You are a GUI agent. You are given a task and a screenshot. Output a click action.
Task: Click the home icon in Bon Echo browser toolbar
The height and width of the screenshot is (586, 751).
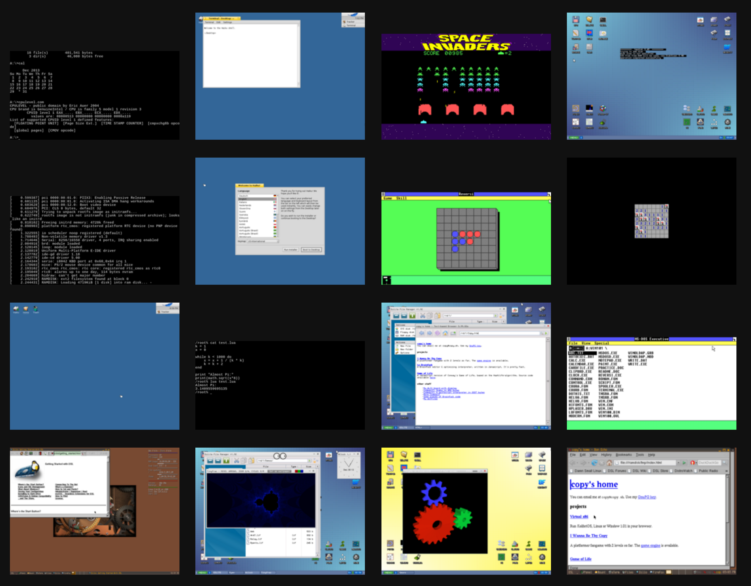(609, 463)
